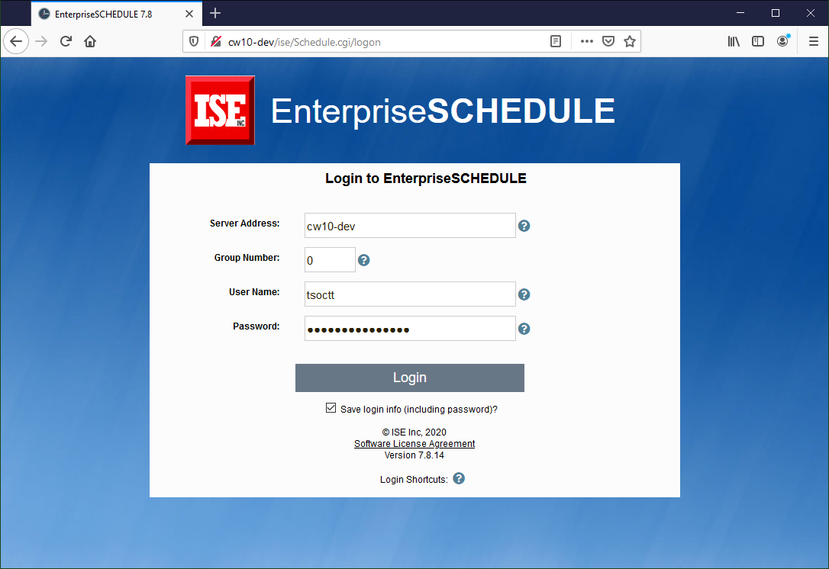Open the page actions three-dot menu

pos(586,41)
